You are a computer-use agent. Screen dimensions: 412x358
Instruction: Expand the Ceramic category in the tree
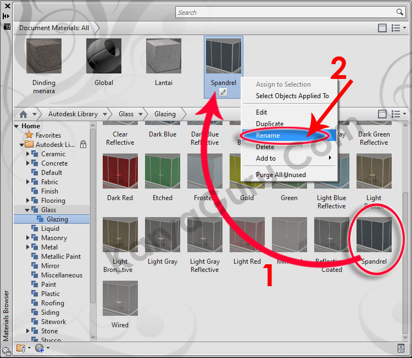pyautogui.click(x=28, y=154)
